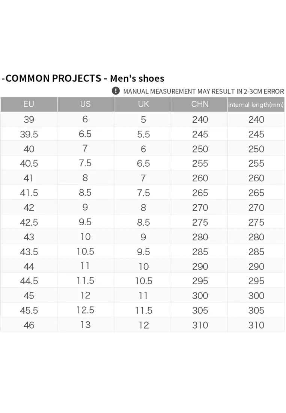Select EU size 39 cell
This screenshot has height=413, width=286.
pos(29,119)
